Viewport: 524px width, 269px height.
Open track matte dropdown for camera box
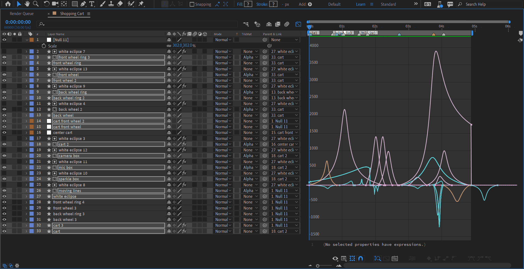pyautogui.click(x=250, y=156)
